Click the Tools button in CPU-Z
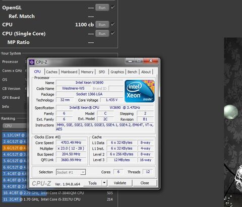 (93, 183)
